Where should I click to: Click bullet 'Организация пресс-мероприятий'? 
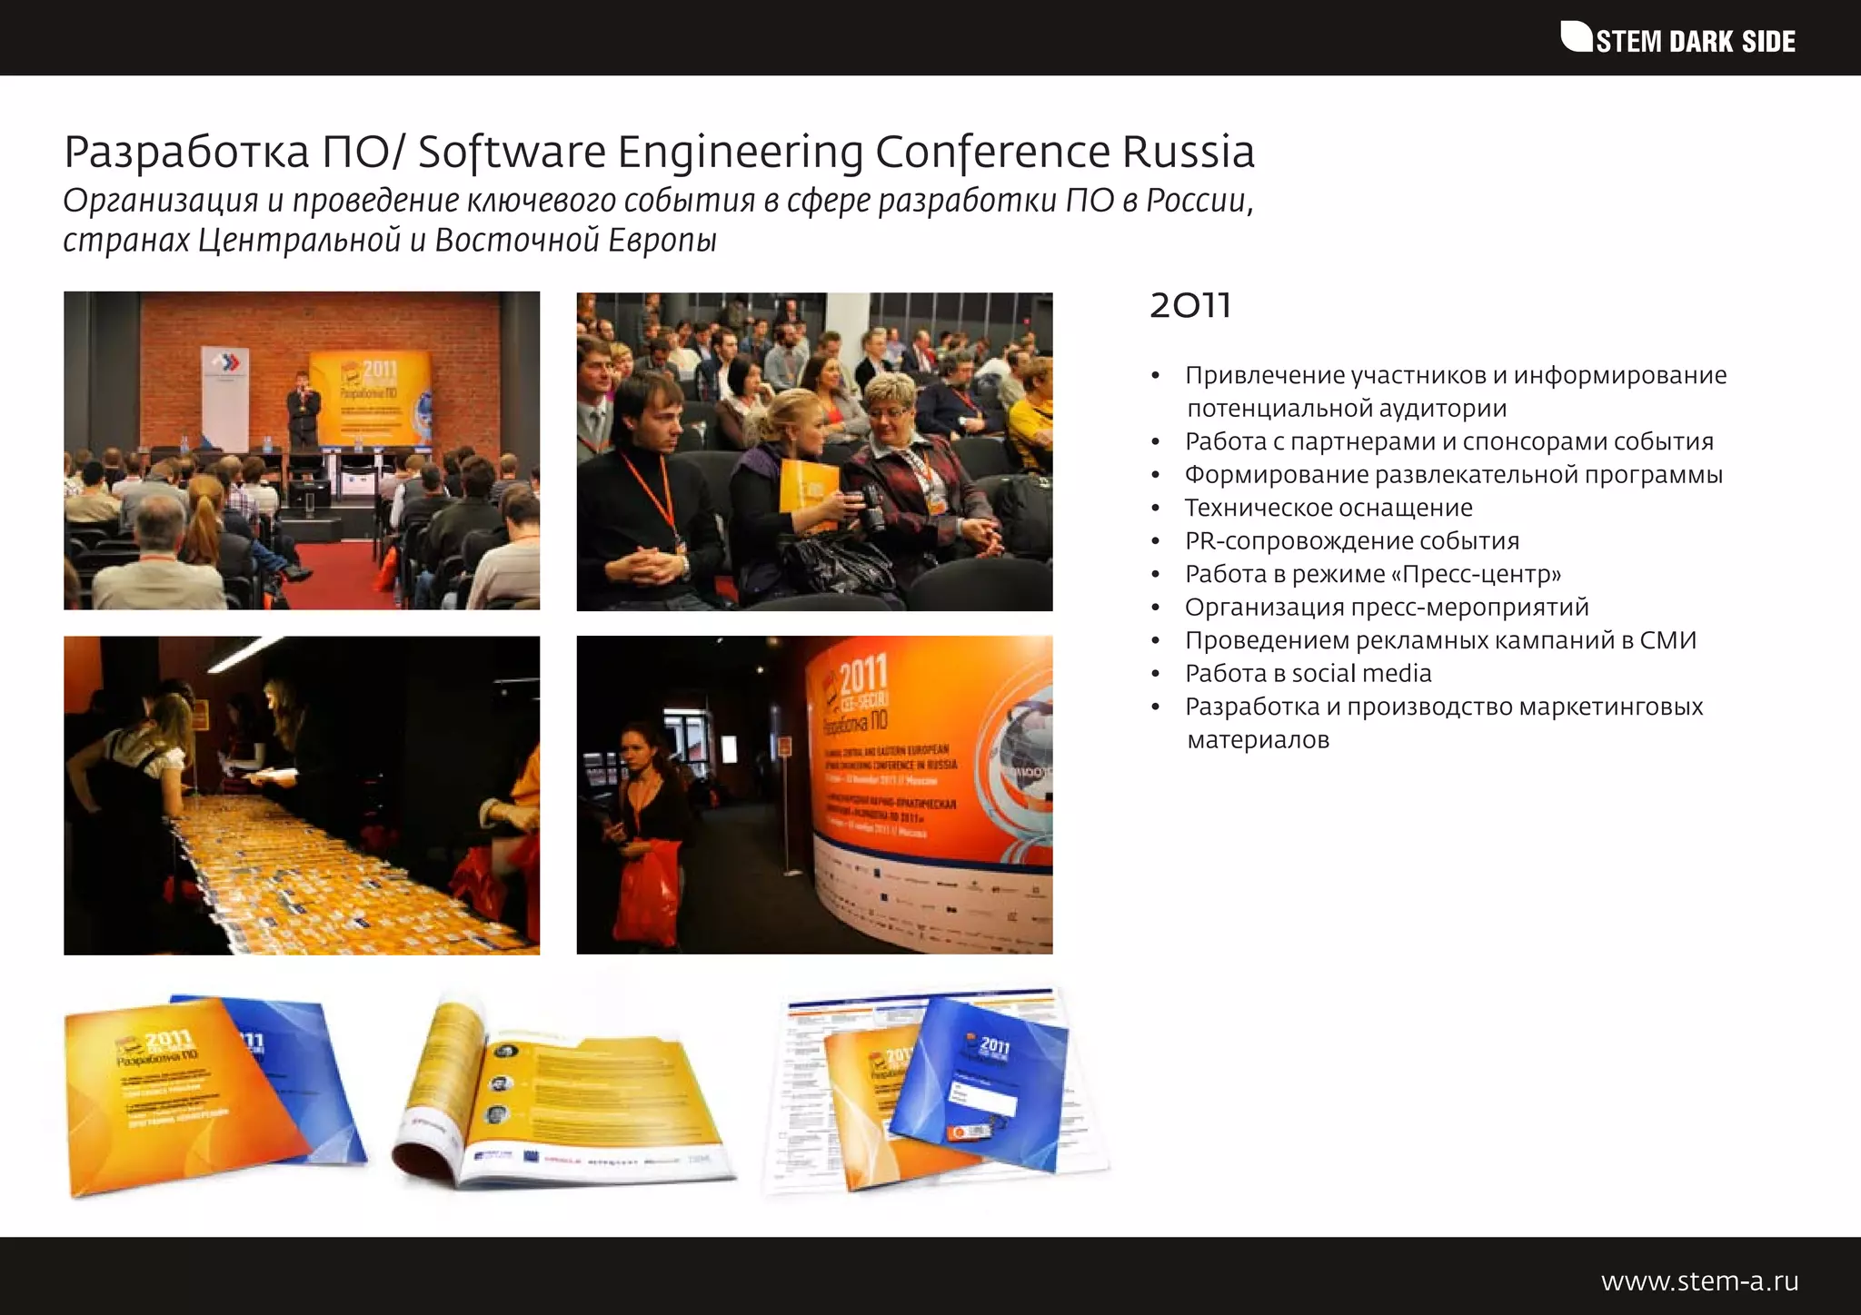pos(1387,607)
